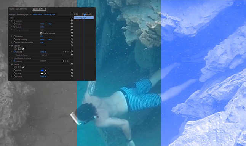This screenshot has height=146, width=246.
Task: Select the Snorkeling.mp4 clip bar in timeline
Action: 84,18
